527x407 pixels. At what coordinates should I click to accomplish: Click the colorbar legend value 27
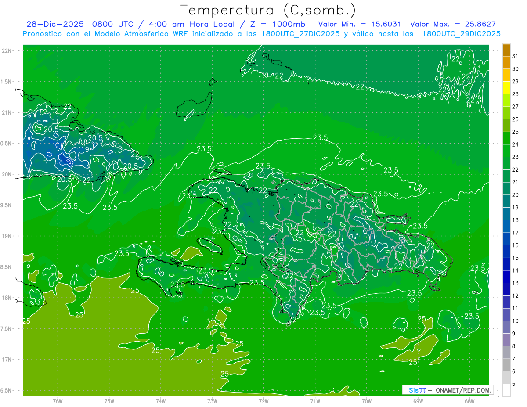click(x=515, y=107)
